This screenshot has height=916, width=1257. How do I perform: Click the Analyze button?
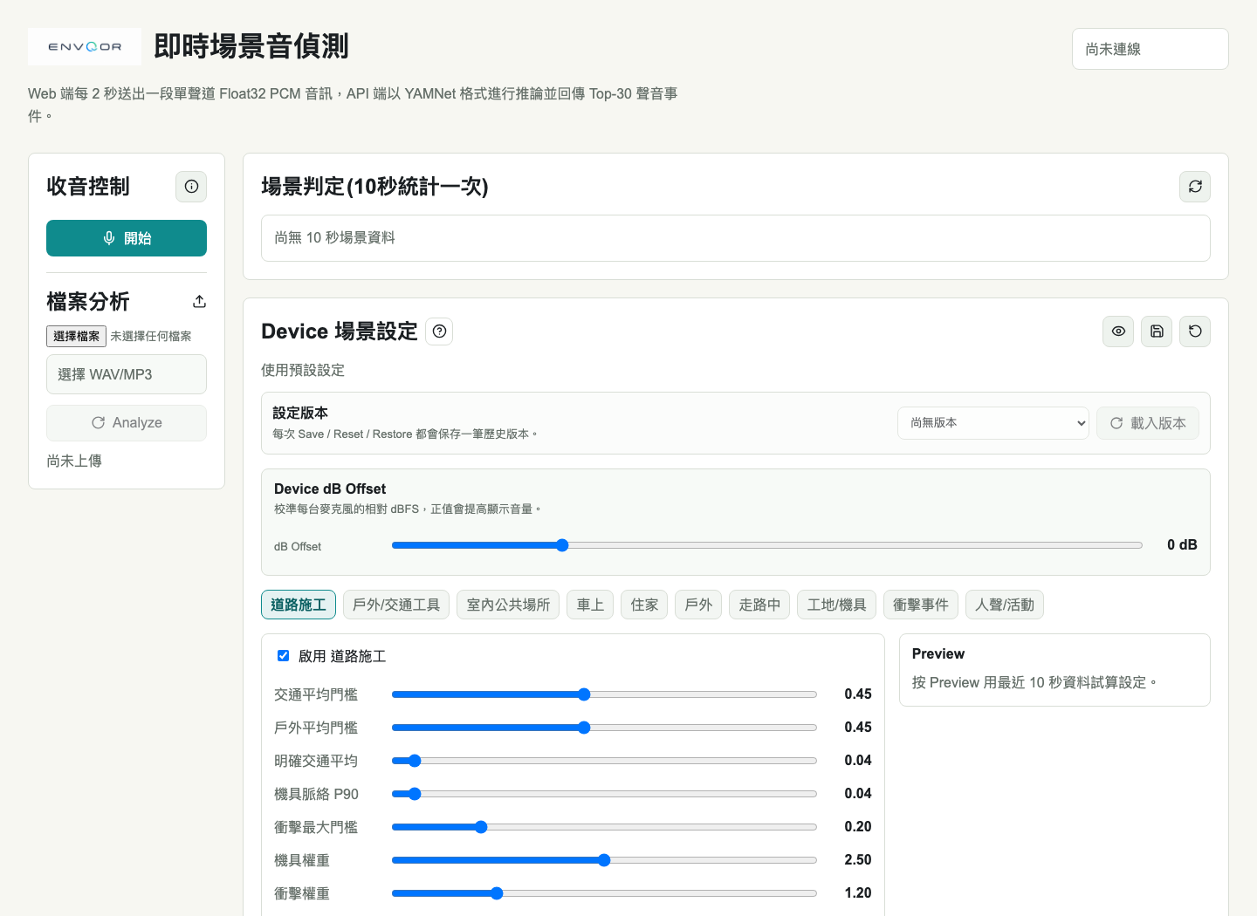click(x=127, y=423)
